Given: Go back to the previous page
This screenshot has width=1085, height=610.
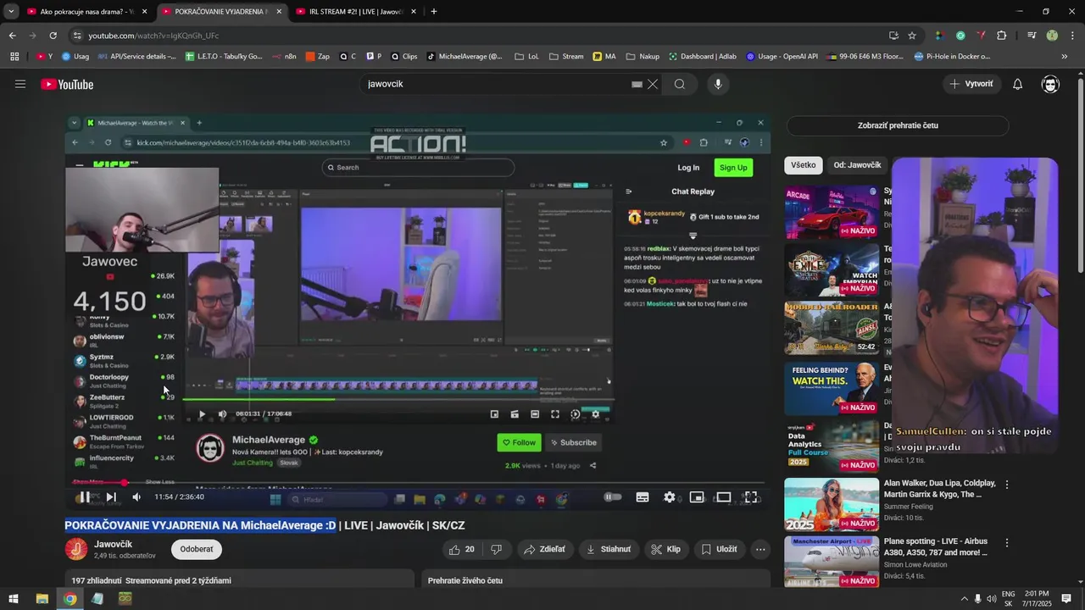Looking at the screenshot, I should coord(12,36).
